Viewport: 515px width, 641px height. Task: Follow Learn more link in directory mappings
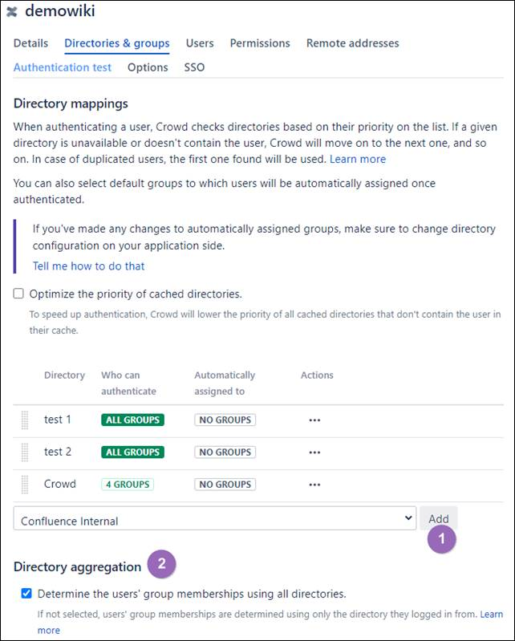[358, 159]
